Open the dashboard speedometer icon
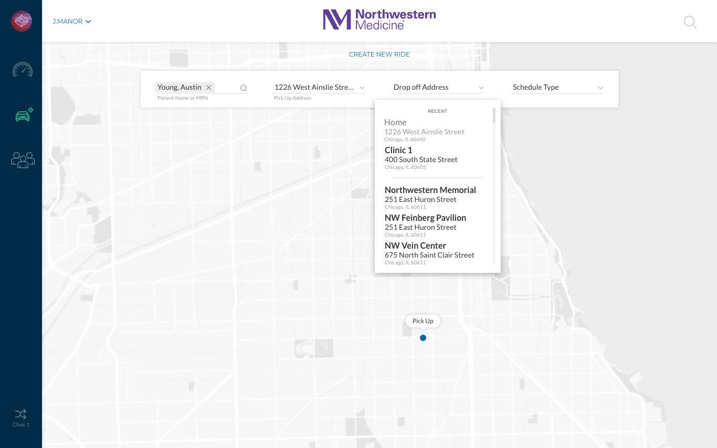The width and height of the screenshot is (717, 448). pyautogui.click(x=23, y=70)
